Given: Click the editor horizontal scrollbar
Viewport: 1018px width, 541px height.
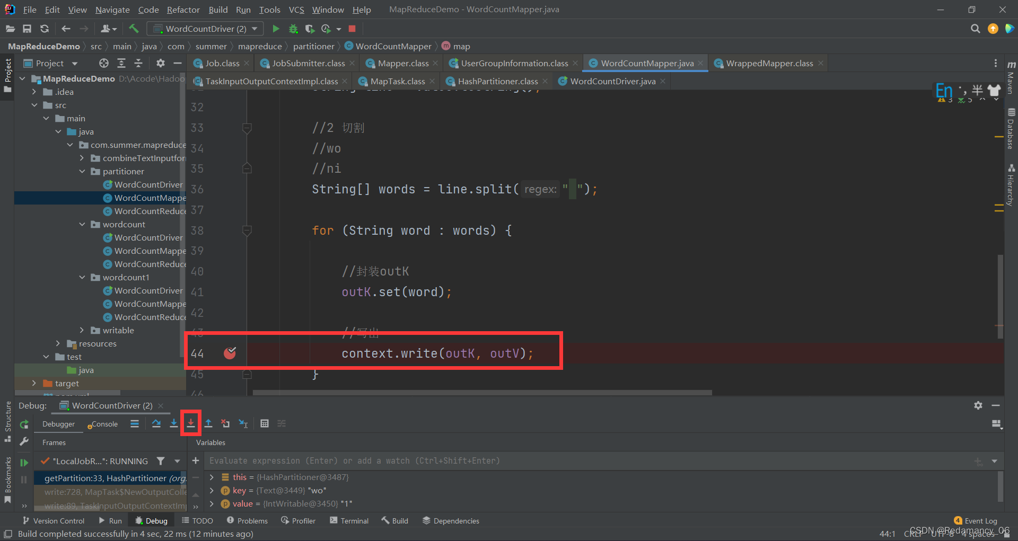Looking at the screenshot, I should coord(482,393).
